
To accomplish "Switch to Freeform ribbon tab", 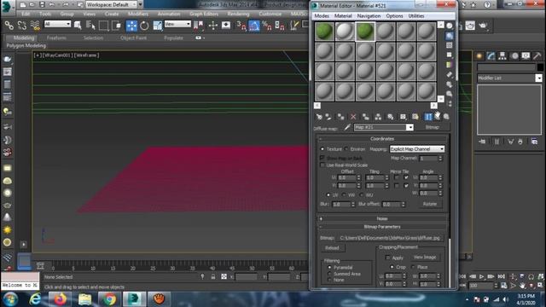I will (56, 38).
